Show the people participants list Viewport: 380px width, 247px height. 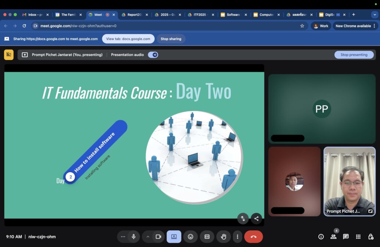pyautogui.click(x=333, y=237)
